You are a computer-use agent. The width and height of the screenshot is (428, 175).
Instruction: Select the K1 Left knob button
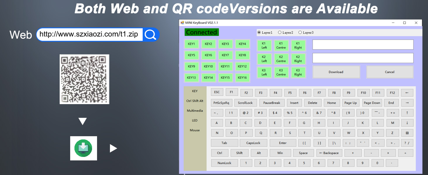[264, 45]
